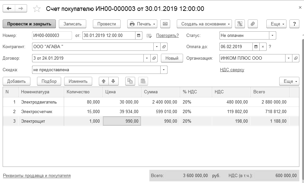Open attached files paperclip icon

click(x=253, y=24)
